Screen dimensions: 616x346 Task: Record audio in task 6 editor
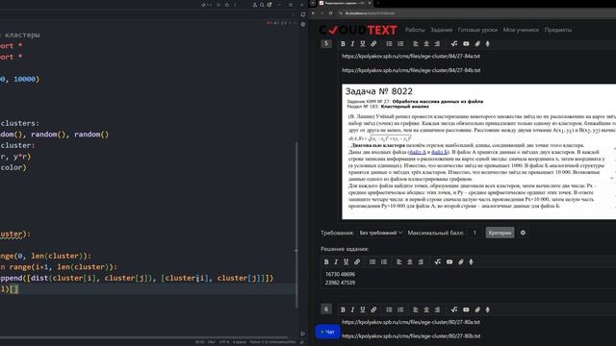click(488, 309)
